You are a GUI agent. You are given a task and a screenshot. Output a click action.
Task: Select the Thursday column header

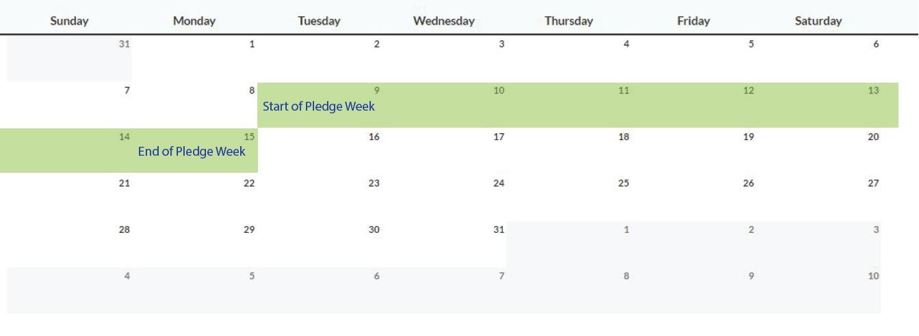pos(569,20)
